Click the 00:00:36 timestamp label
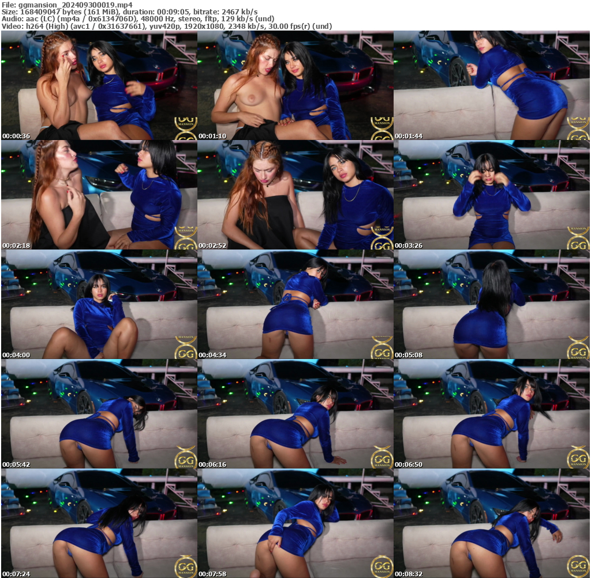 tap(16, 136)
